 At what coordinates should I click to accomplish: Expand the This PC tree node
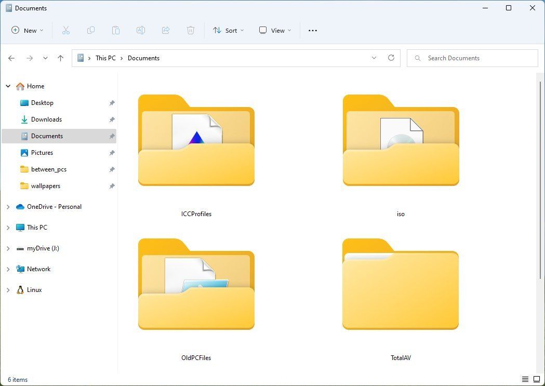7,227
